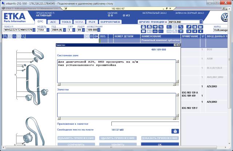The image size is (233, 151).
Task: Open МАТЕРИАЛЬНЫЙ ЗАКАЗ in the header
Action: (154, 13)
